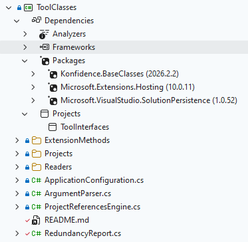Click the package icon for Microsoft.Extensions.Hosting
This screenshot has width=248, height=242.
click(53, 87)
